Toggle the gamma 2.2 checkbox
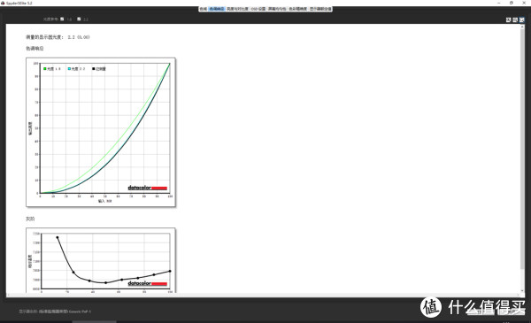The image size is (531, 323). pos(79,19)
